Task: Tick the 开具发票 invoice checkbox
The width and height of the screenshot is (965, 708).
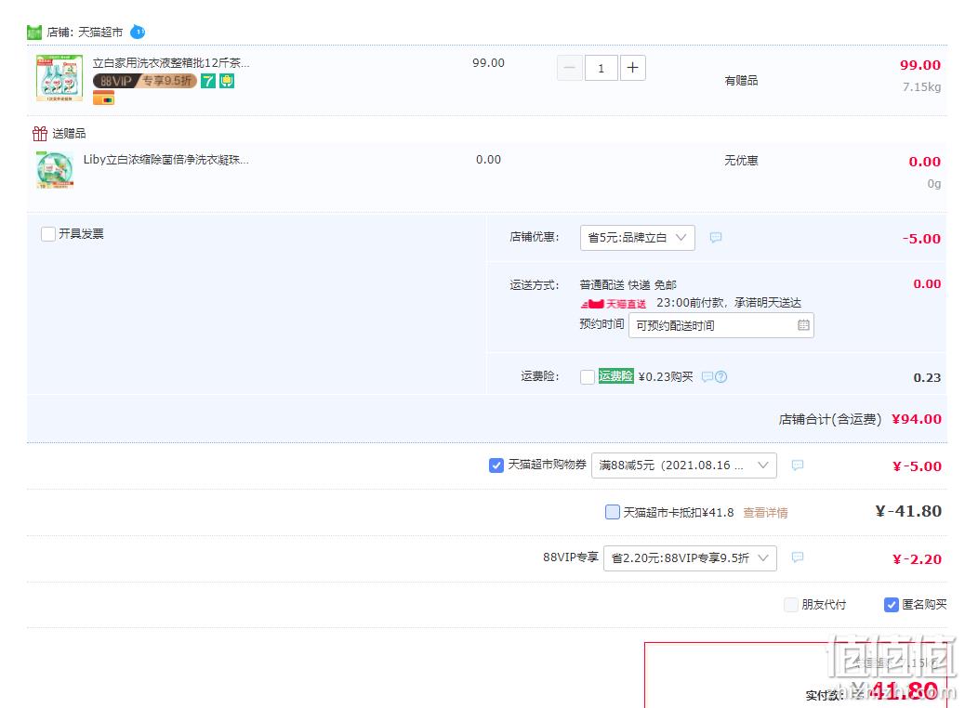Action: coord(48,234)
